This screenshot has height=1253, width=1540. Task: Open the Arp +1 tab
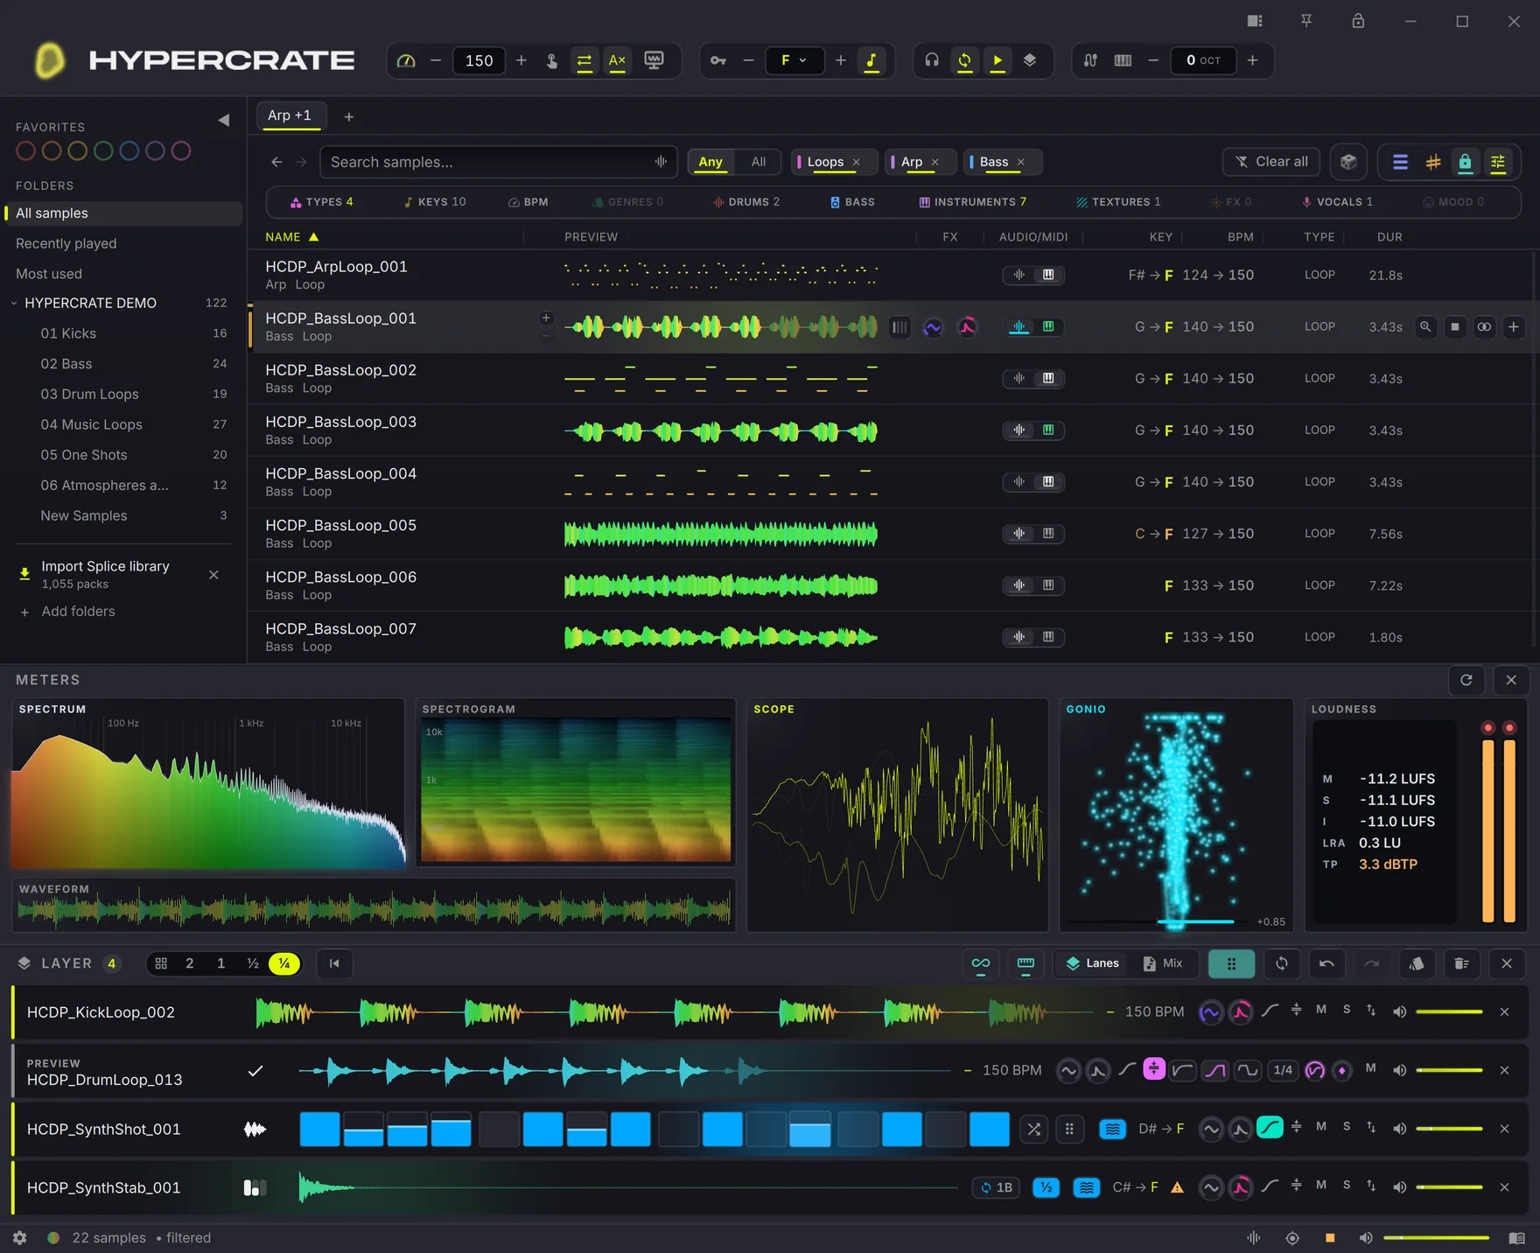coord(290,115)
